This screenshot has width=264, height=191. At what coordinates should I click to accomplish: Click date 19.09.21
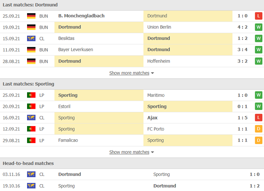pos(11,27)
